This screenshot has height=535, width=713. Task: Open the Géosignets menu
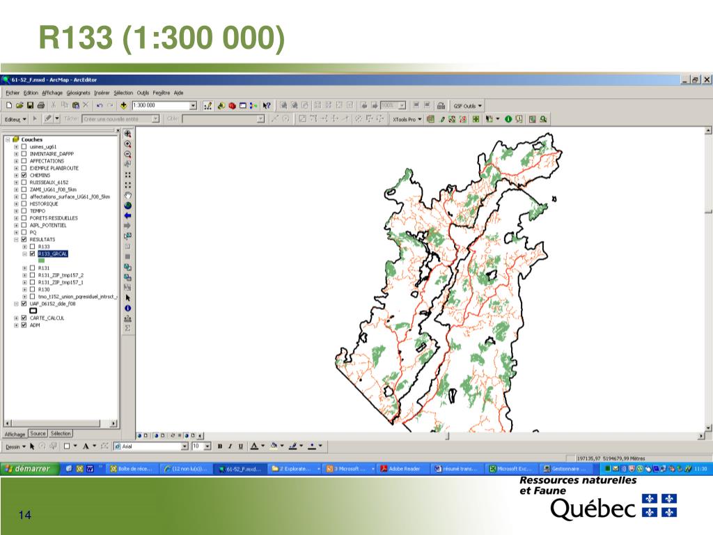point(78,93)
